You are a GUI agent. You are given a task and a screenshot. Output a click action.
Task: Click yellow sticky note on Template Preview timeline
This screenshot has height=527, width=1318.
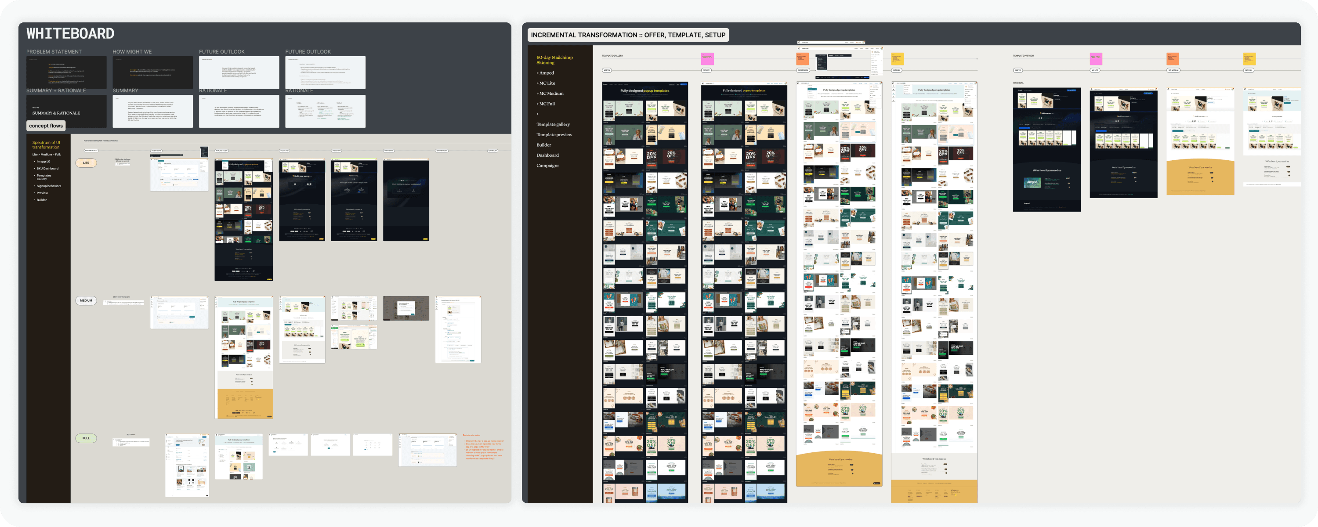tap(1249, 58)
